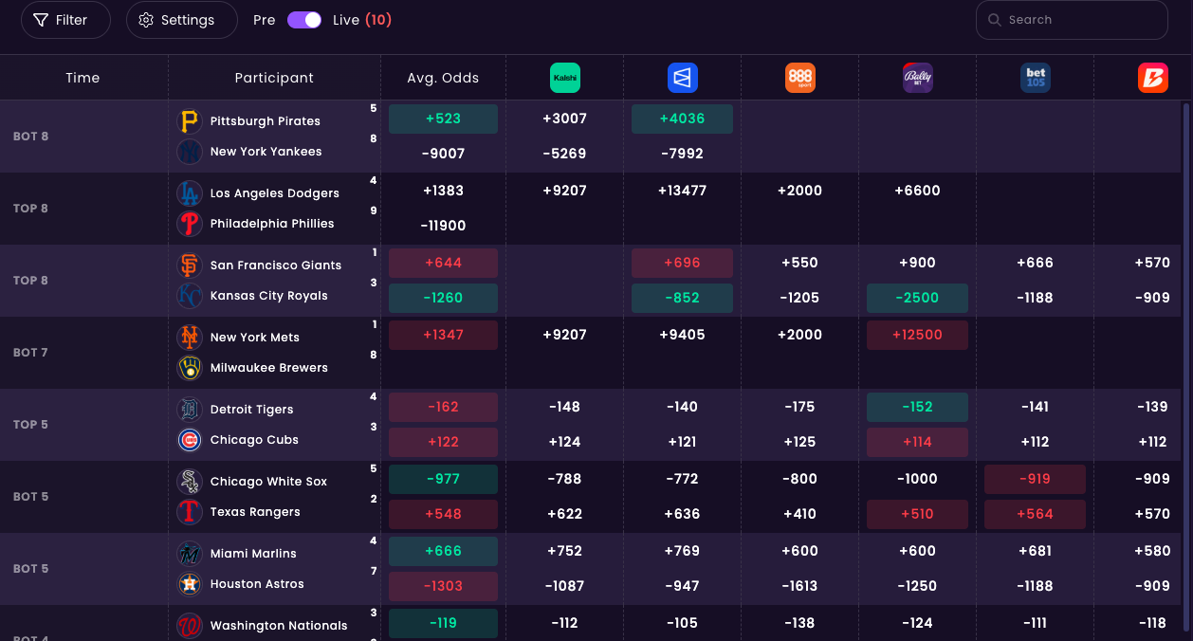Select Tigers average odds -162
The height and width of the screenshot is (641, 1193).
pos(443,407)
